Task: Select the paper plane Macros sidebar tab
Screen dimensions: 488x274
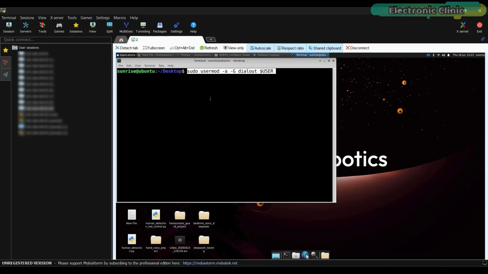Action: tap(6, 74)
